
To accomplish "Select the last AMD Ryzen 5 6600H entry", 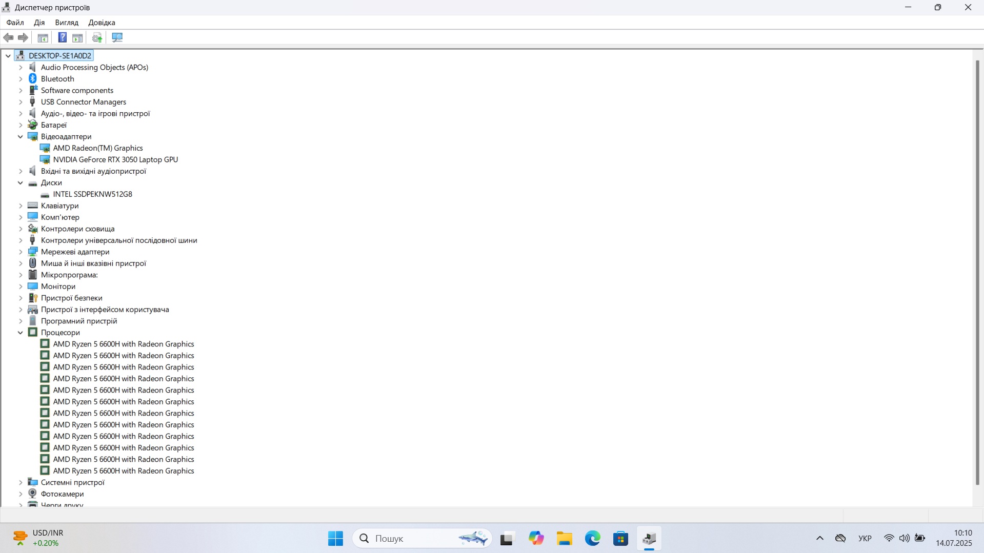I will 124,470.
